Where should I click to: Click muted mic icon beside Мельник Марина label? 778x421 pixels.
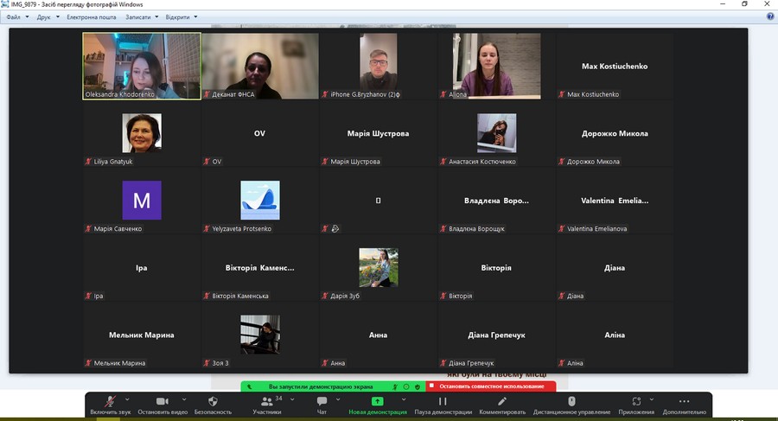88,363
